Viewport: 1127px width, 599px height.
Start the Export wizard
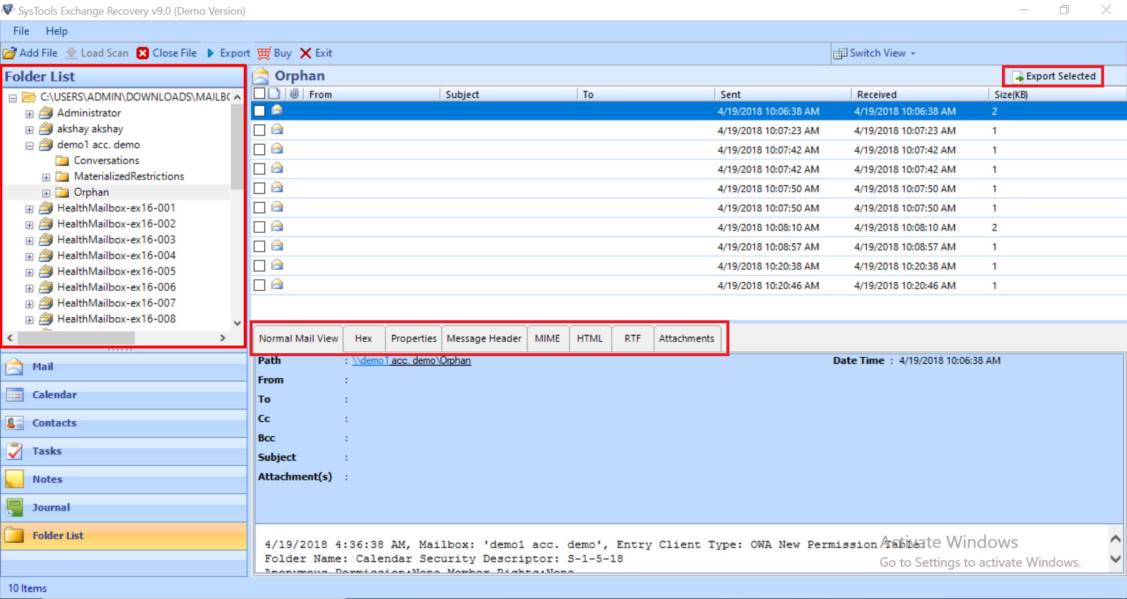click(228, 53)
